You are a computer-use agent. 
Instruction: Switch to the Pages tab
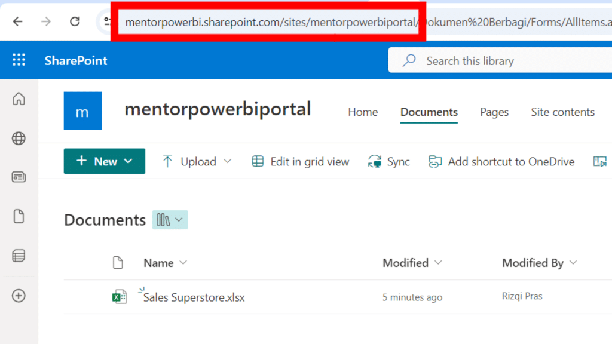(x=494, y=112)
